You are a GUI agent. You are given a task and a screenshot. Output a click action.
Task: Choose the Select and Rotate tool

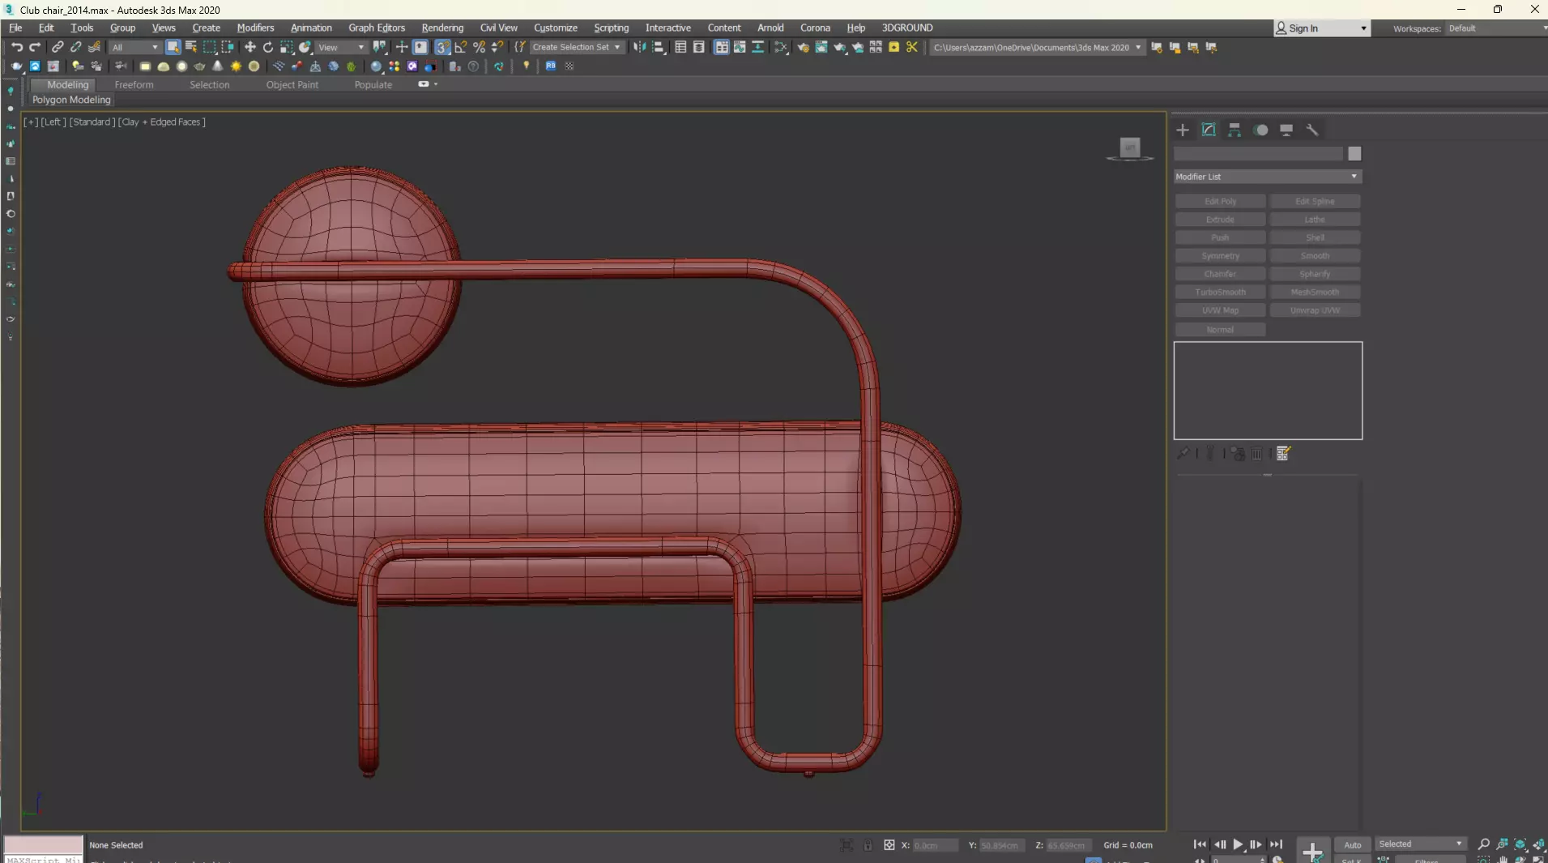268,47
